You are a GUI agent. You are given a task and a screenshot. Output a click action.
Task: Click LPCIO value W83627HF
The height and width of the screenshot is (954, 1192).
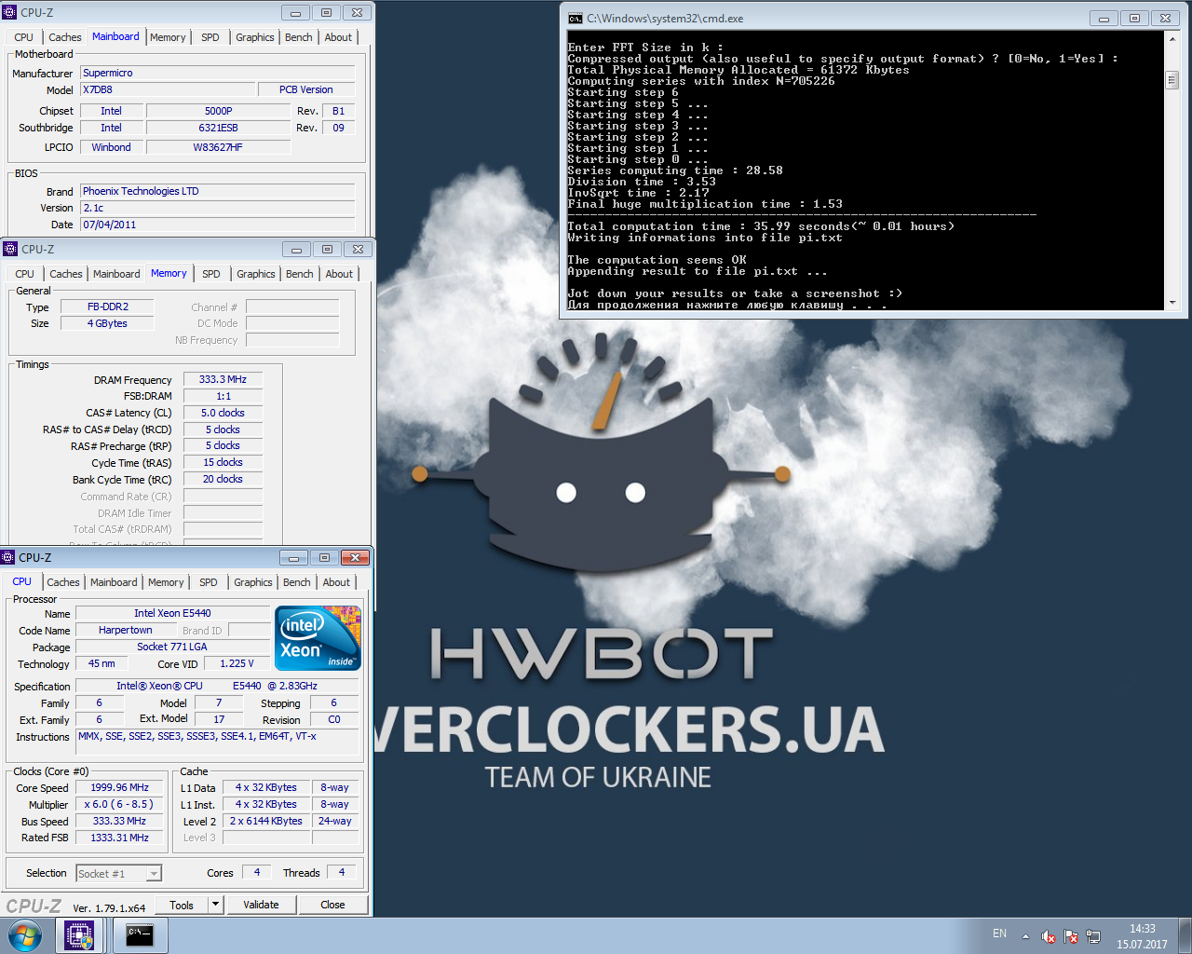pyautogui.click(x=218, y=147)
